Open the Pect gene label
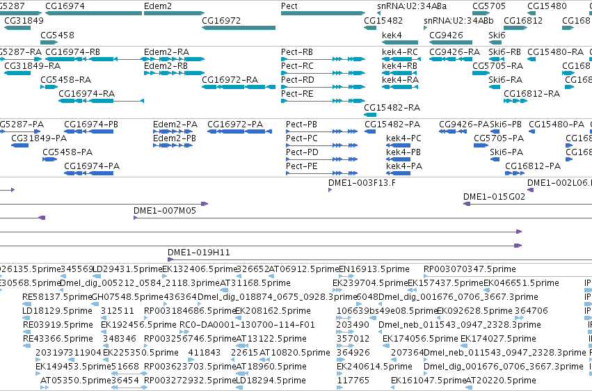The image size is (592, 391). tap(289, 6)
